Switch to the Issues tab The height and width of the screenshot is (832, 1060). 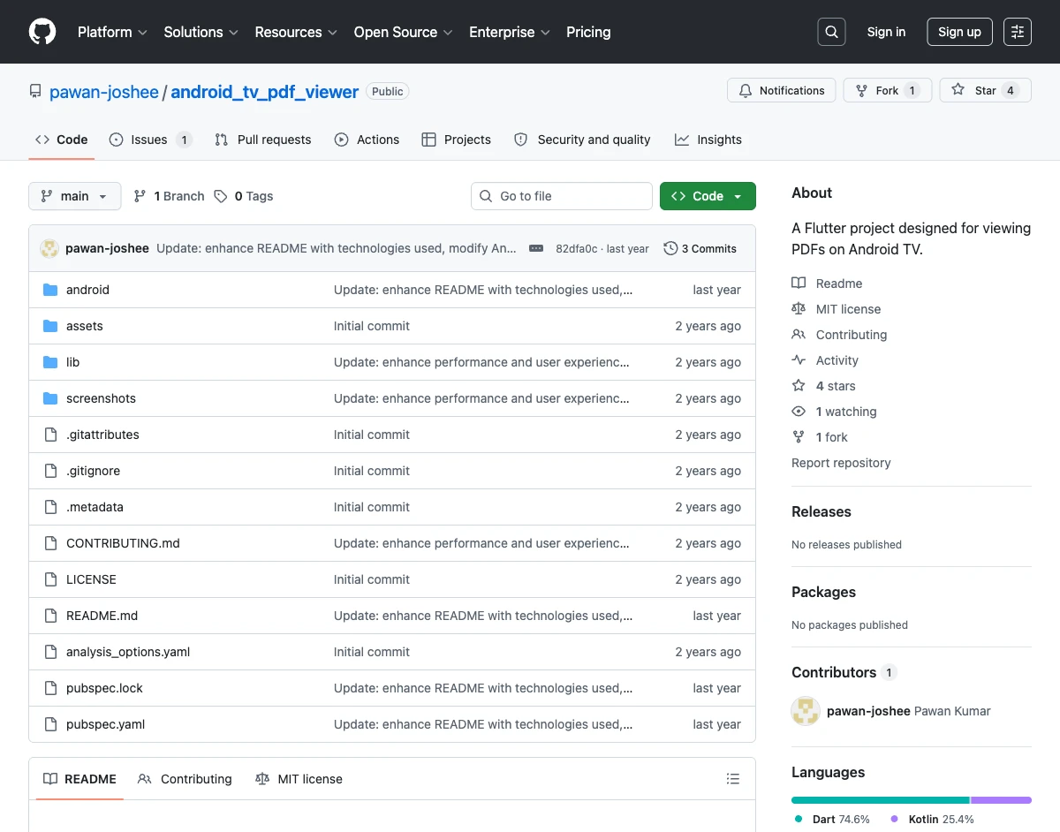click(x=149, y=140)
